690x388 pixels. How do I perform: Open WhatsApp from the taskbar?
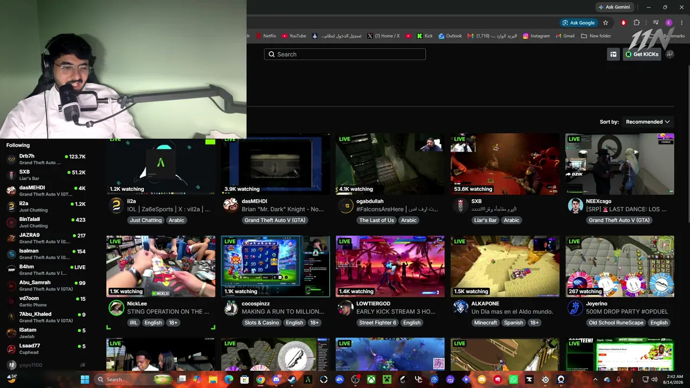click(x=513, y=379)
